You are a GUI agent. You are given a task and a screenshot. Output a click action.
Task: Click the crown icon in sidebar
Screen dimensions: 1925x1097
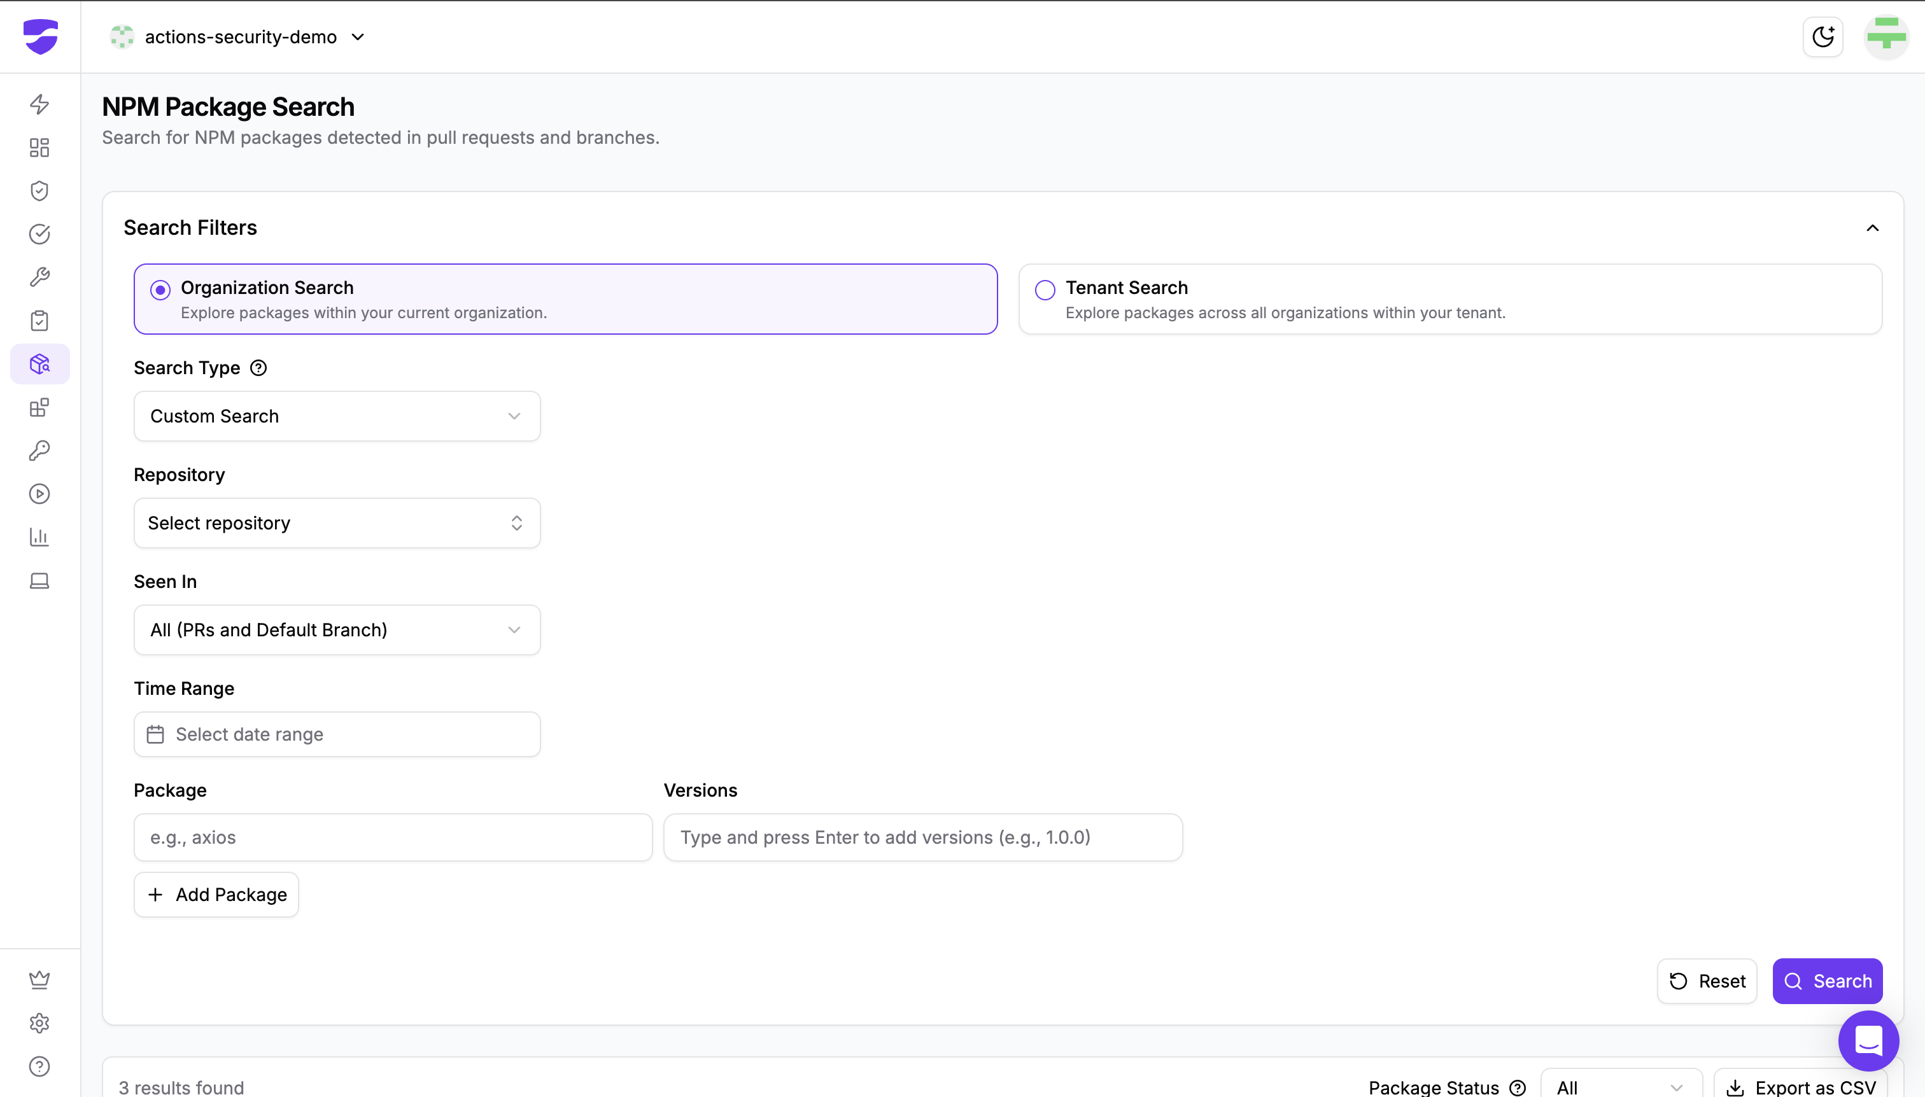pos(39,979)
